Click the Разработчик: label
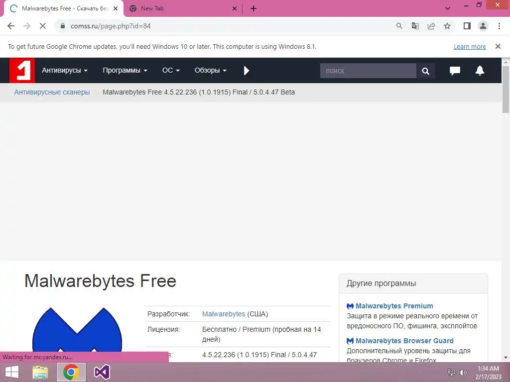The image size is (510, 382). [168, 314]
